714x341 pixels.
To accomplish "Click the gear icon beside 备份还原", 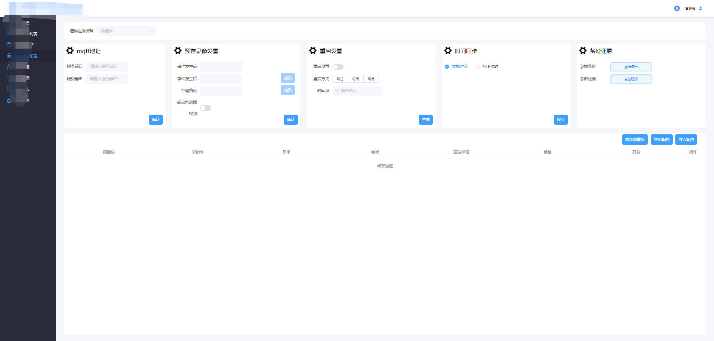I will pyautogui.click(x=583, y=50).
